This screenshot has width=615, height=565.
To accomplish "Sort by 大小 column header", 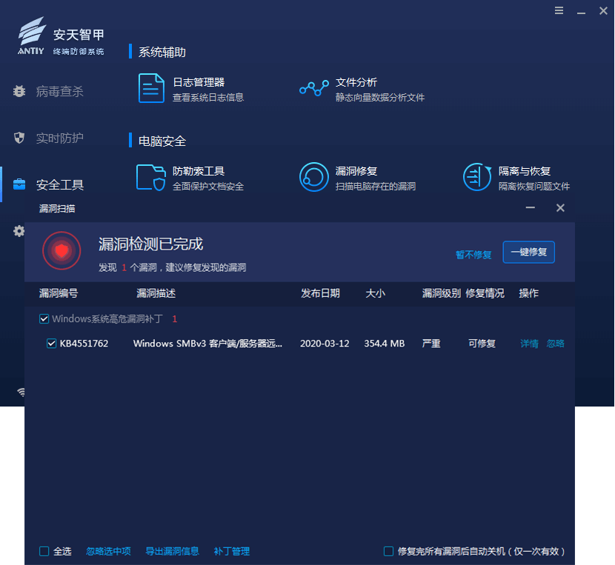I will pyautogui.click(x=375, y=293).
